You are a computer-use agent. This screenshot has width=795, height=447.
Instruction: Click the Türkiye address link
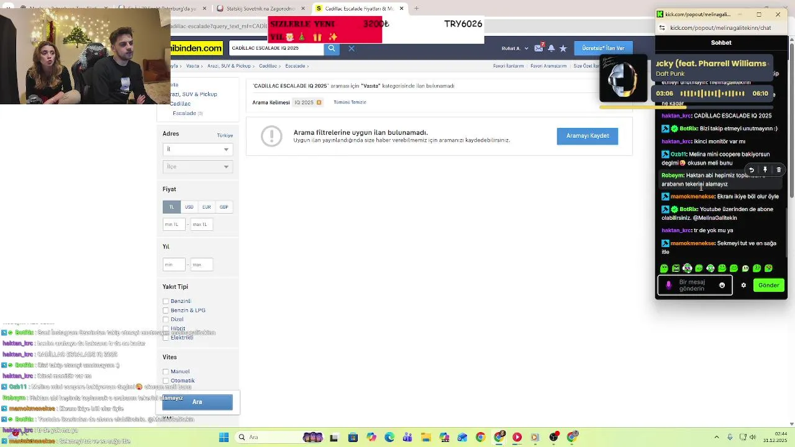click(x=225, y=135)
